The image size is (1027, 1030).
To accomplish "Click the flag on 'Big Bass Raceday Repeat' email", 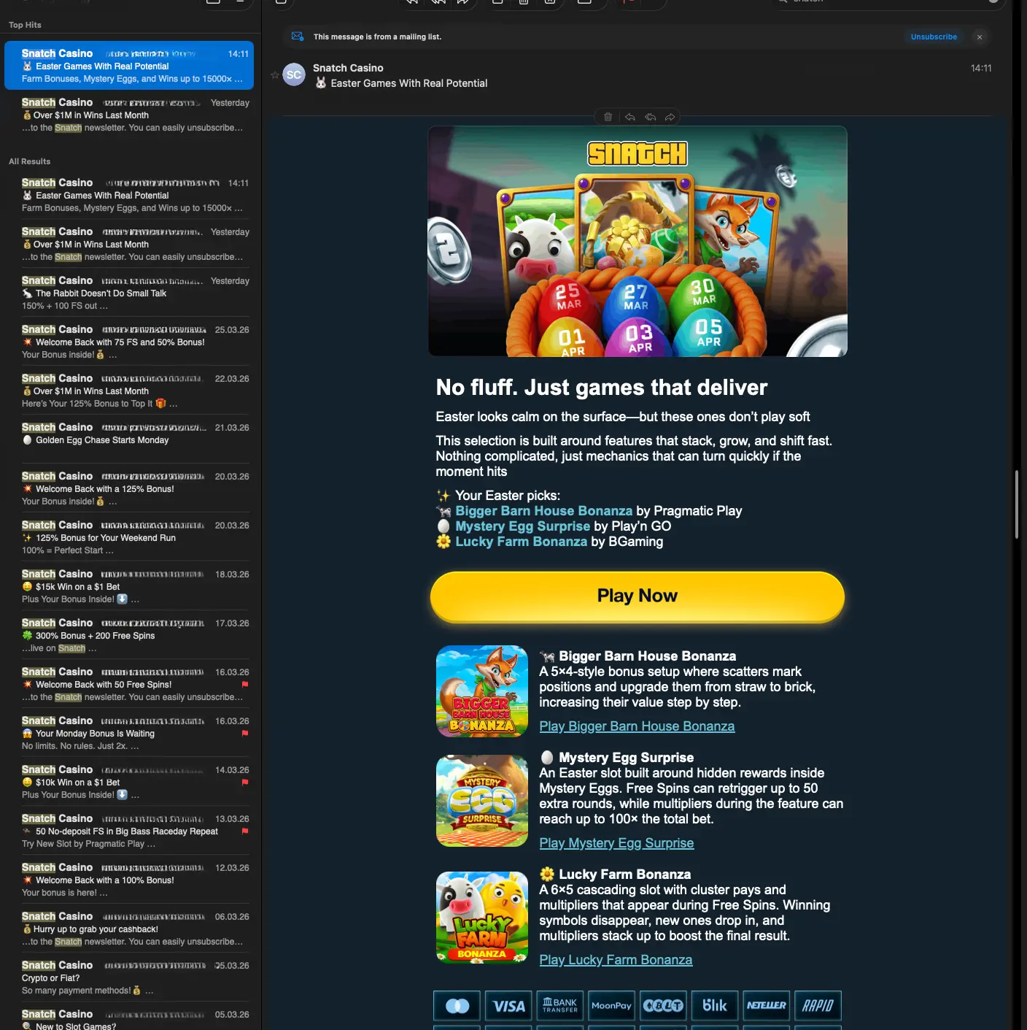I will point(245,831).
